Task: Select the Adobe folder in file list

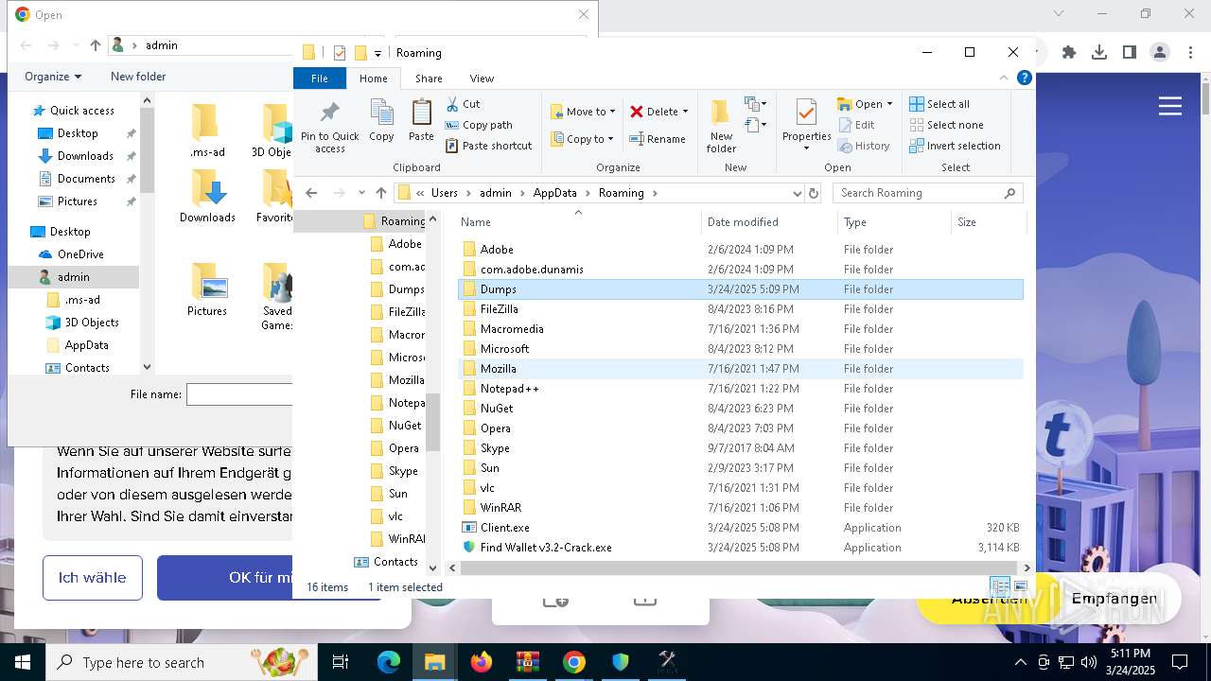Action: tap(496, 250)
